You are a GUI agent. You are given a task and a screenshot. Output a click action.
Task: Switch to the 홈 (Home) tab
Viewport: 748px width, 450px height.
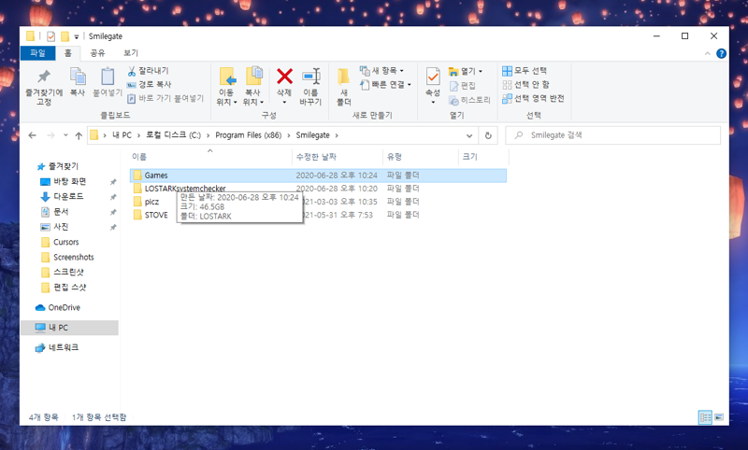67,53
